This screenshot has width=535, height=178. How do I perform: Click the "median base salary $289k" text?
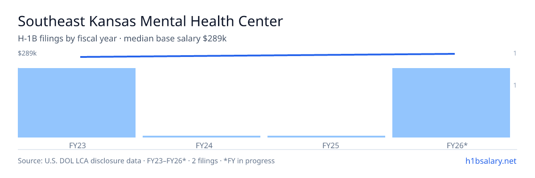coord(175,39)
